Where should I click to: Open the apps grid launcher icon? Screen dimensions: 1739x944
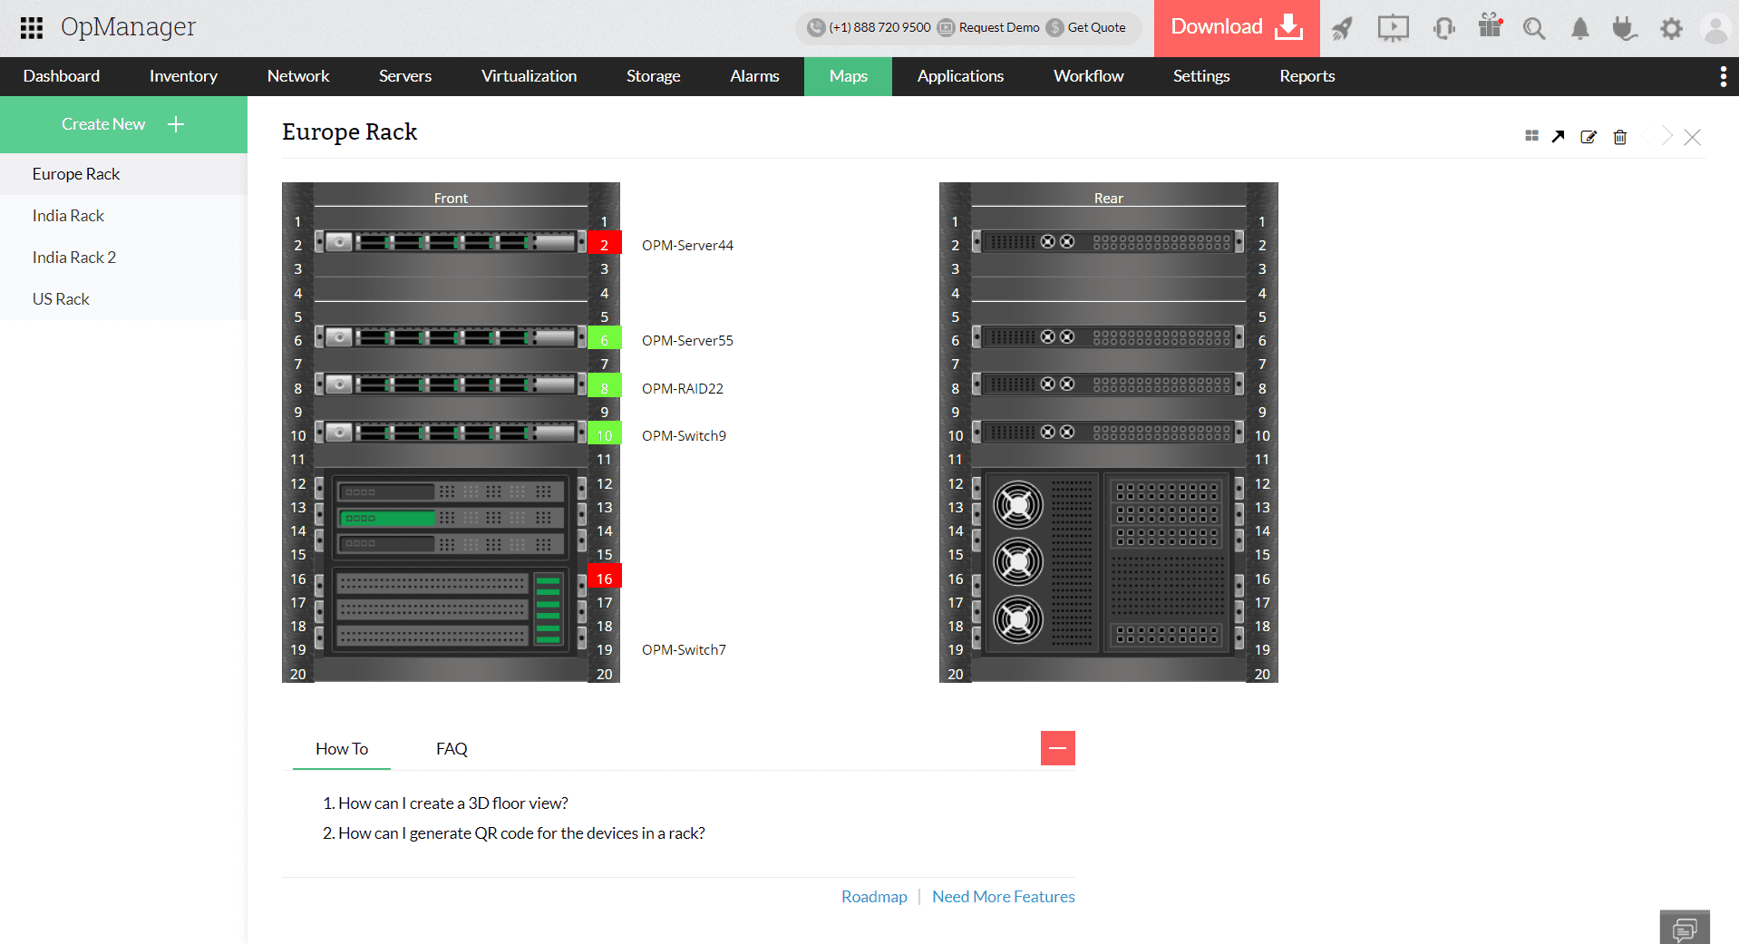click(x=32, y=27)
